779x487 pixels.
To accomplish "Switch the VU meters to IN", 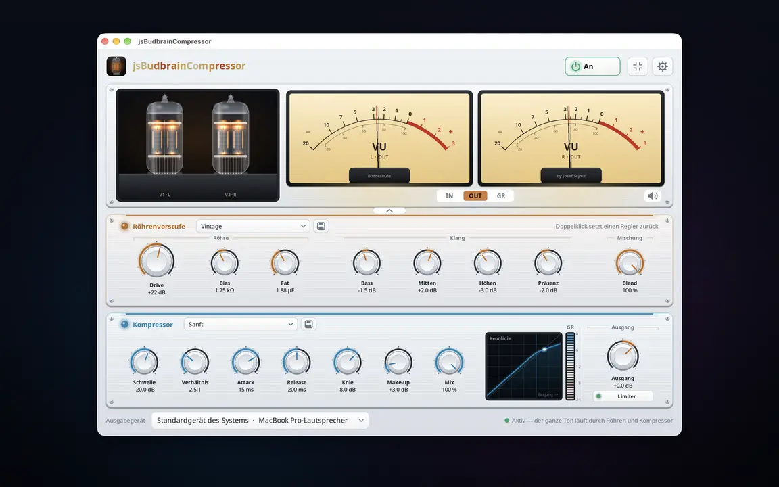I will (x=449, y=195).
